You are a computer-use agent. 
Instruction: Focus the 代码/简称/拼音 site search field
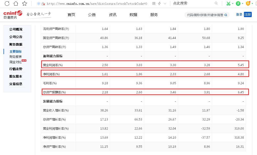pyautogui.click(x=205, y=15)
